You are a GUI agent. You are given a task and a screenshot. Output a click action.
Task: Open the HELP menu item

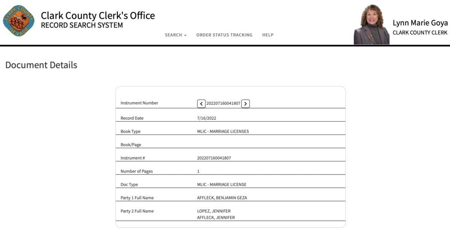click(x=268, y=35)
